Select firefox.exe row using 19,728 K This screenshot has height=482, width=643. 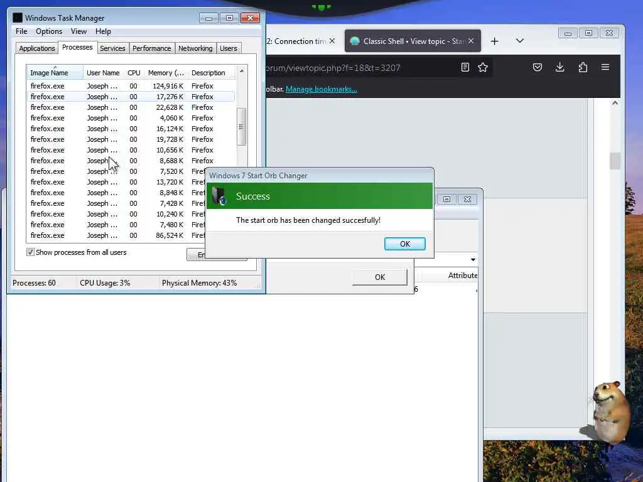point(131,139)
